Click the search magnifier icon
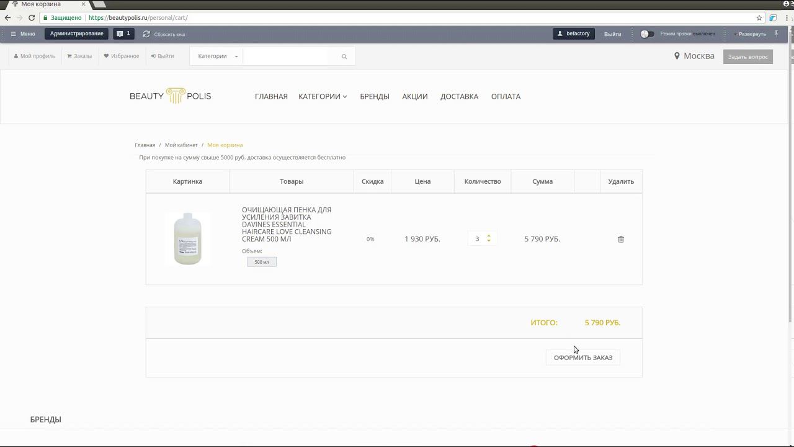This screenshot has height=447, width=794. point(344,56)
